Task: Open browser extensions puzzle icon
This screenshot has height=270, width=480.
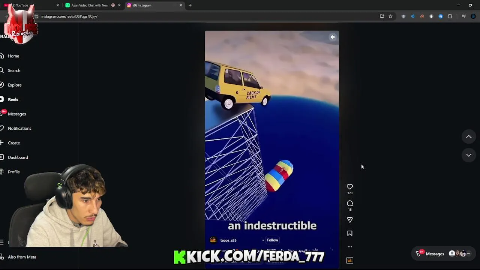Action: pyautogui.click(x=450, y=16)
